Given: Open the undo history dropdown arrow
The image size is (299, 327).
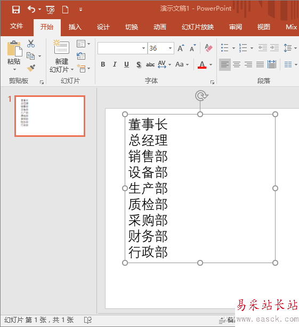Looking at the screenshot, I should [39, 10].
